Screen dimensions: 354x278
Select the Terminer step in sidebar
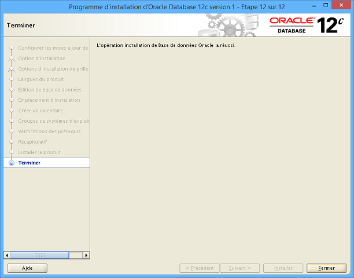(x=47, y=163)
